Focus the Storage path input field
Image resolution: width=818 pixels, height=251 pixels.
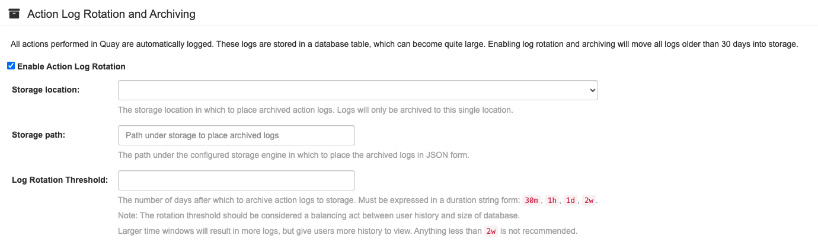pos(236,135)
